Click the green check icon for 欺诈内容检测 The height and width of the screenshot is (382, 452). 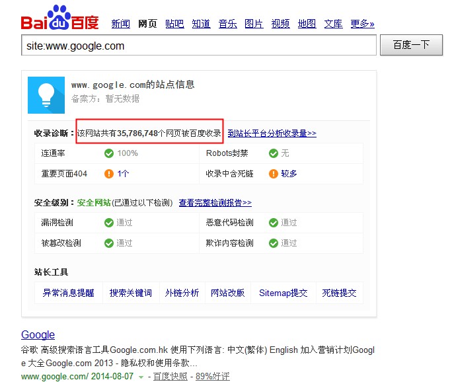pos(274,243)
